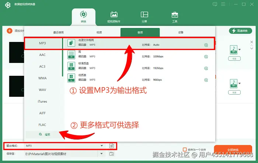Choose WMA in the format list
The width and height of the screenshot is (258, 163).
click(x=42, y=78)
